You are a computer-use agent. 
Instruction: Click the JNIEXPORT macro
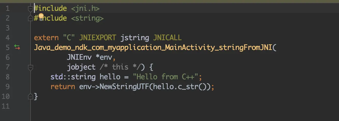tap(98, 38)
